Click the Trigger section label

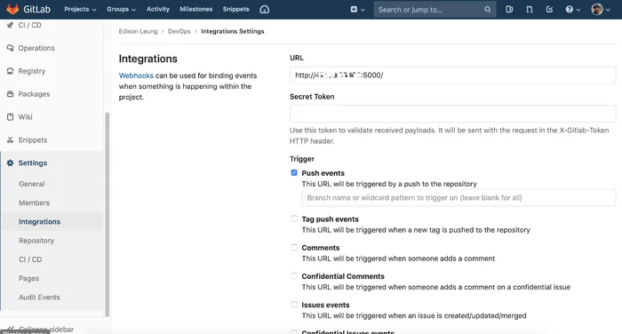pyautogui.click(x=302, y=159)
